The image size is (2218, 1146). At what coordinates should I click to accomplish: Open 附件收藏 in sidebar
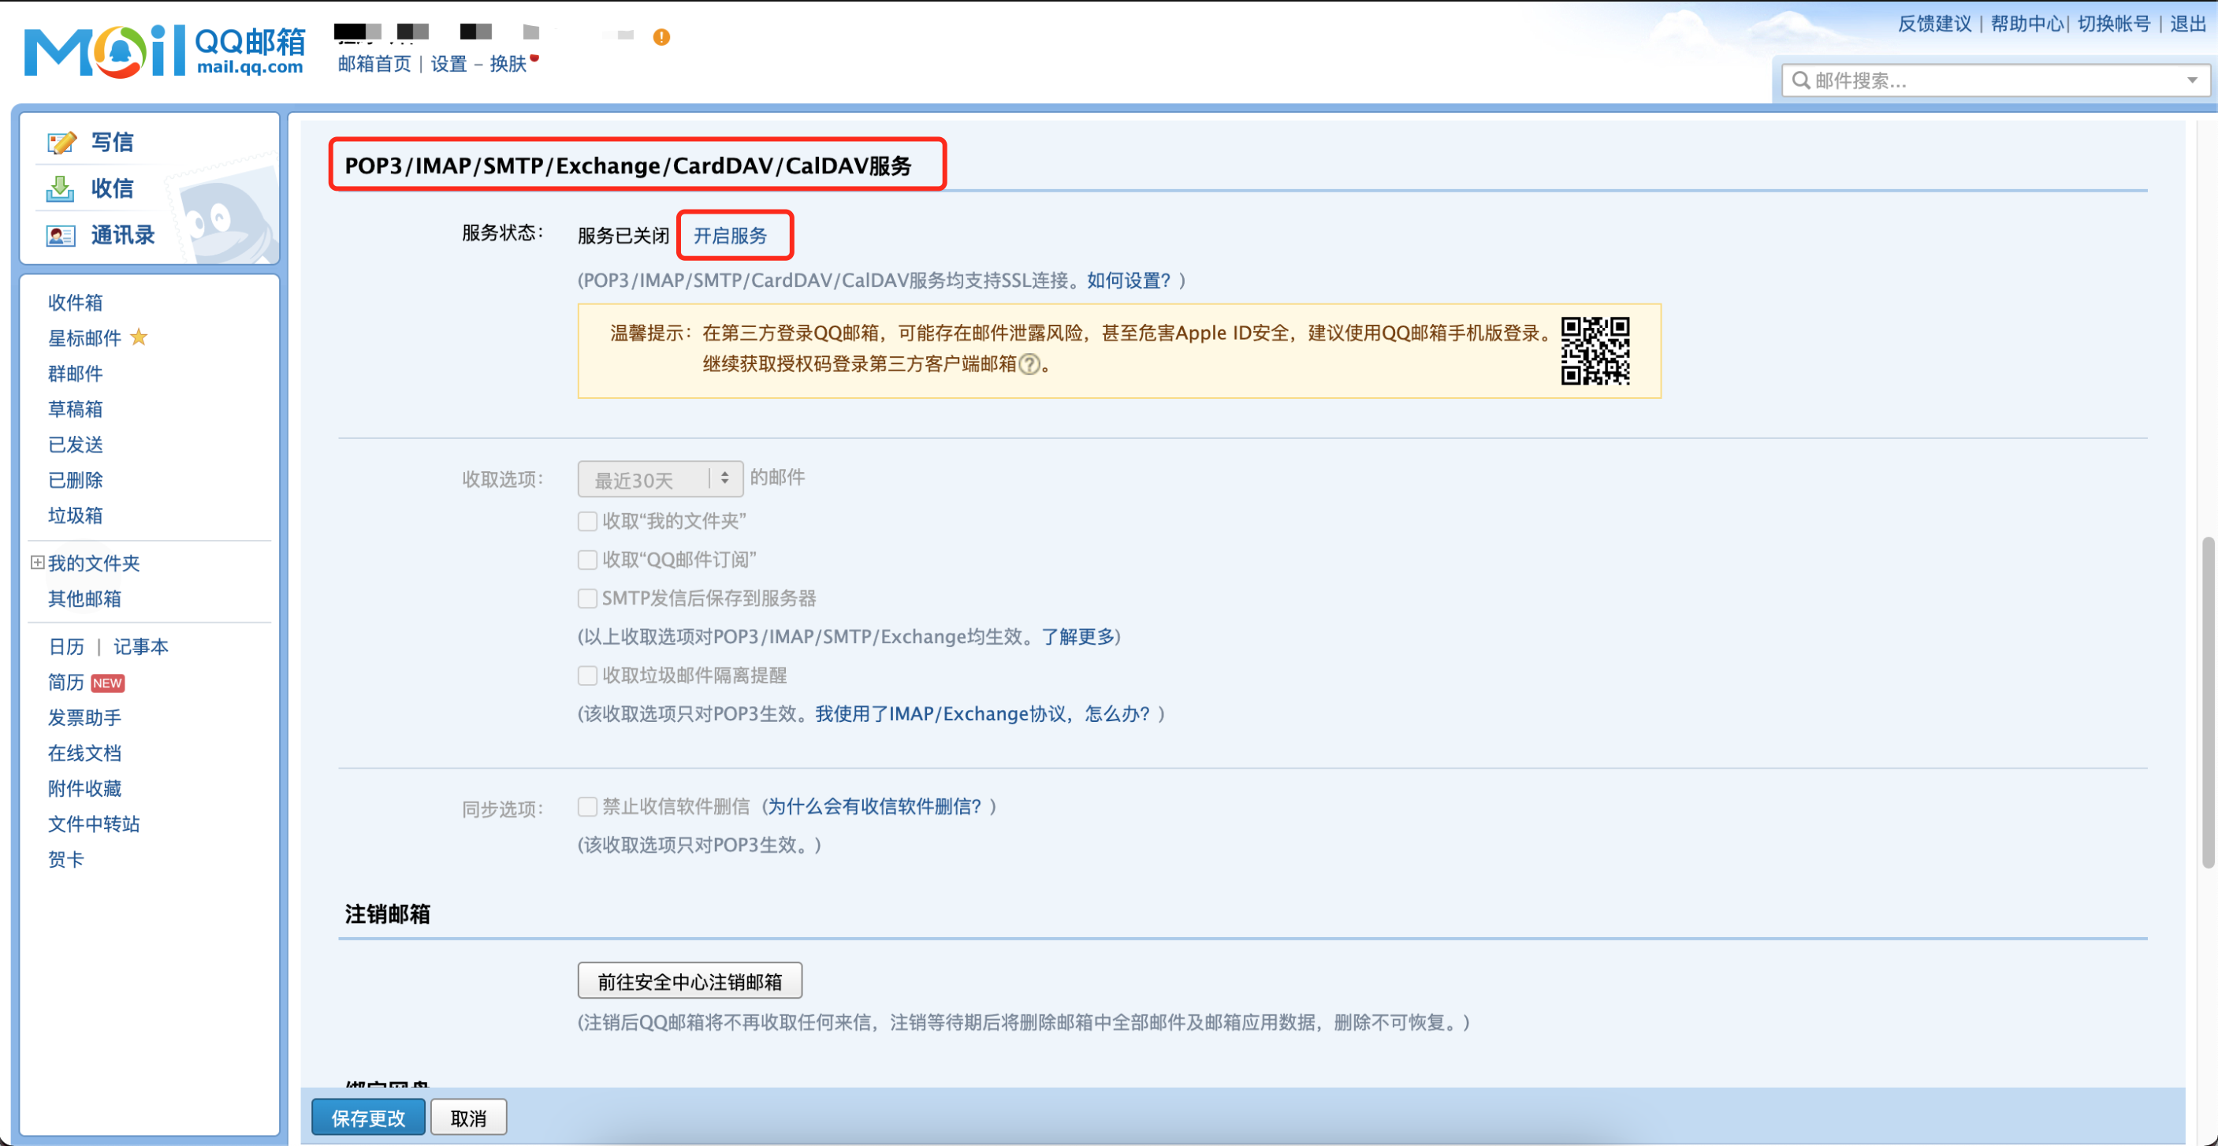click(84, 789)
